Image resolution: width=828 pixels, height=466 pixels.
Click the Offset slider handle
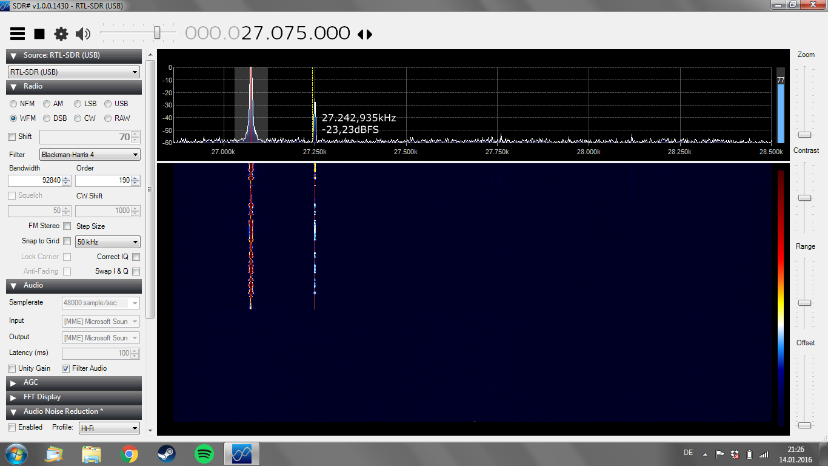804,425
